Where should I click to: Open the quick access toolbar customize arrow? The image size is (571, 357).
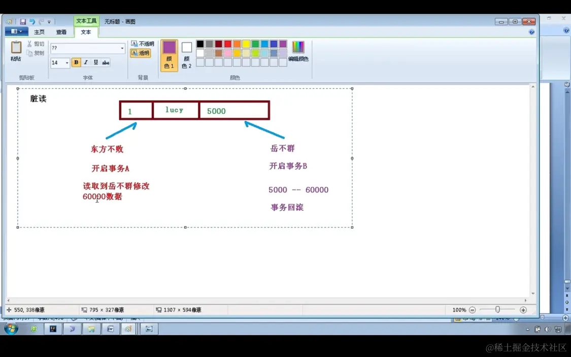click(x=49, y=22)
